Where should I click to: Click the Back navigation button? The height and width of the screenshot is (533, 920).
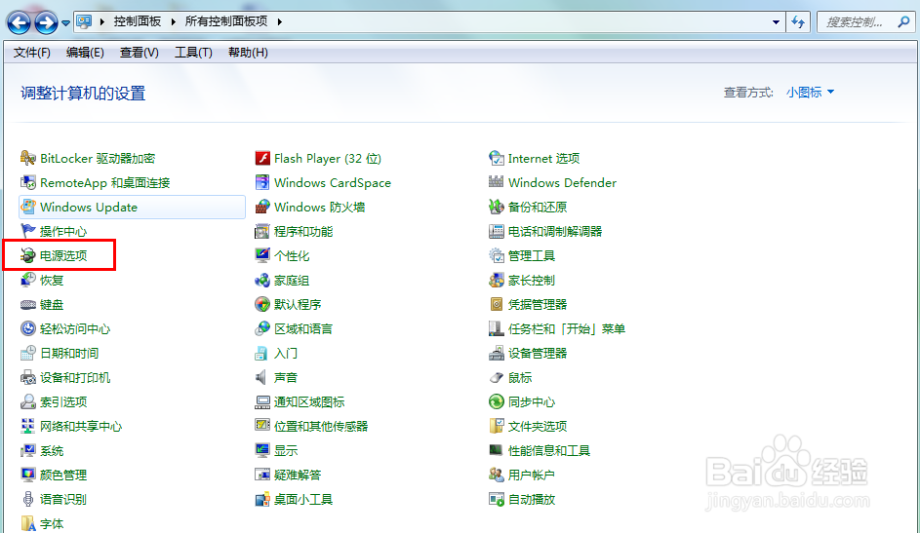click(x=19, y=22)
